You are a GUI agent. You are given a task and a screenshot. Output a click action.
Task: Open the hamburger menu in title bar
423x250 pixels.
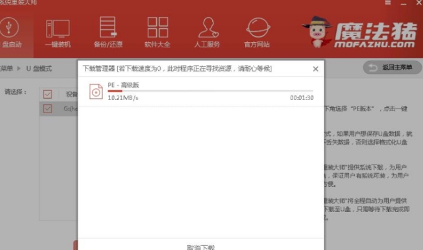[387, 3]
